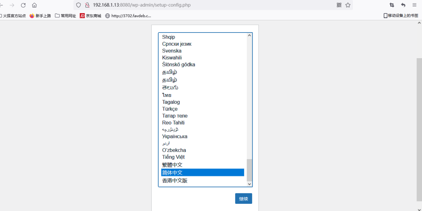
Task: Go to the browser home page
Action: tap(34, 5)
